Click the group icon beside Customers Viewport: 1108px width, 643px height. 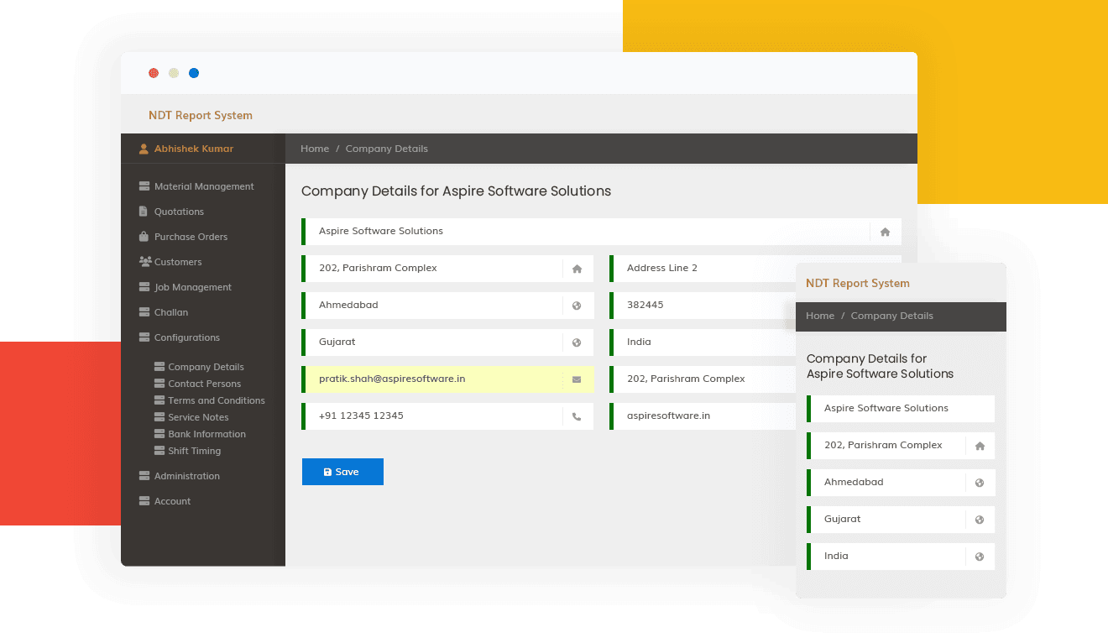[x=143, y=262]
